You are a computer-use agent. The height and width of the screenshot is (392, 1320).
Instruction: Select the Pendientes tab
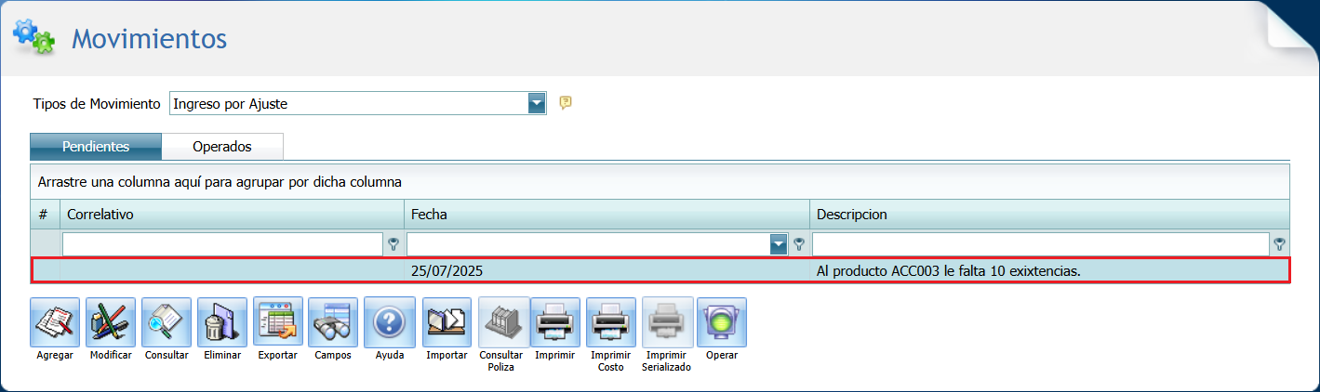(x=96, y=147)
